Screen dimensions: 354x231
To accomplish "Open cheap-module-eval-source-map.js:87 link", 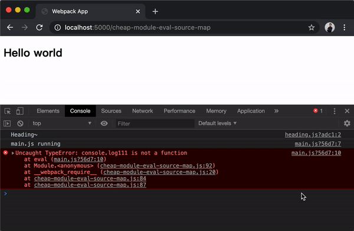I will coord(90,185).
